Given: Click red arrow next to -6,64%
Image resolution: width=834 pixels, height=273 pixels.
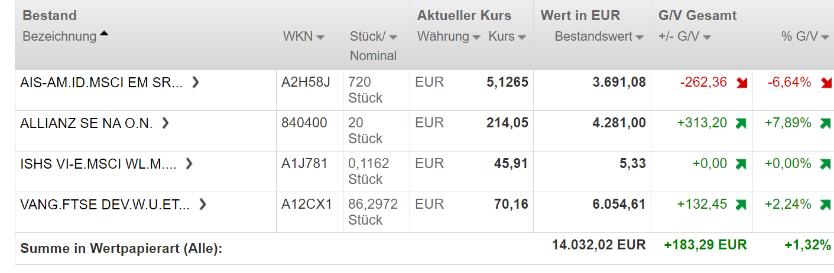Looking at the screenshot, I should (x=826, y=83).
